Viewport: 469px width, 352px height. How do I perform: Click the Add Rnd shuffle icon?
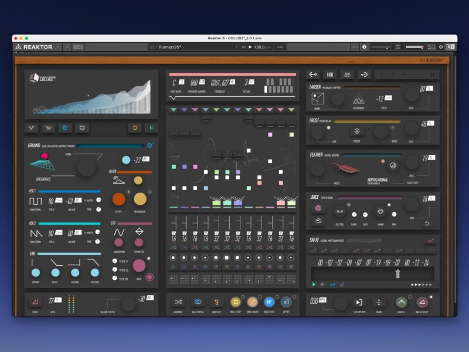point(178,302)
